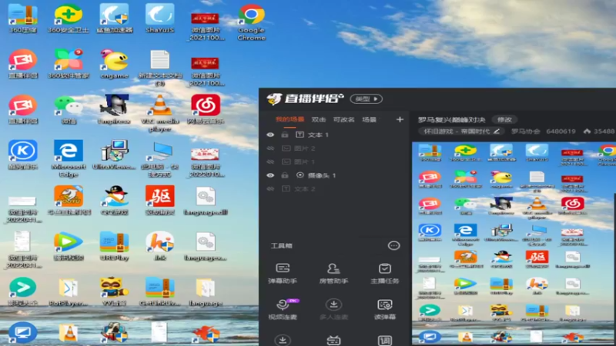Select the blue K 酷狗音乐 desktop icon

point(23,155)
